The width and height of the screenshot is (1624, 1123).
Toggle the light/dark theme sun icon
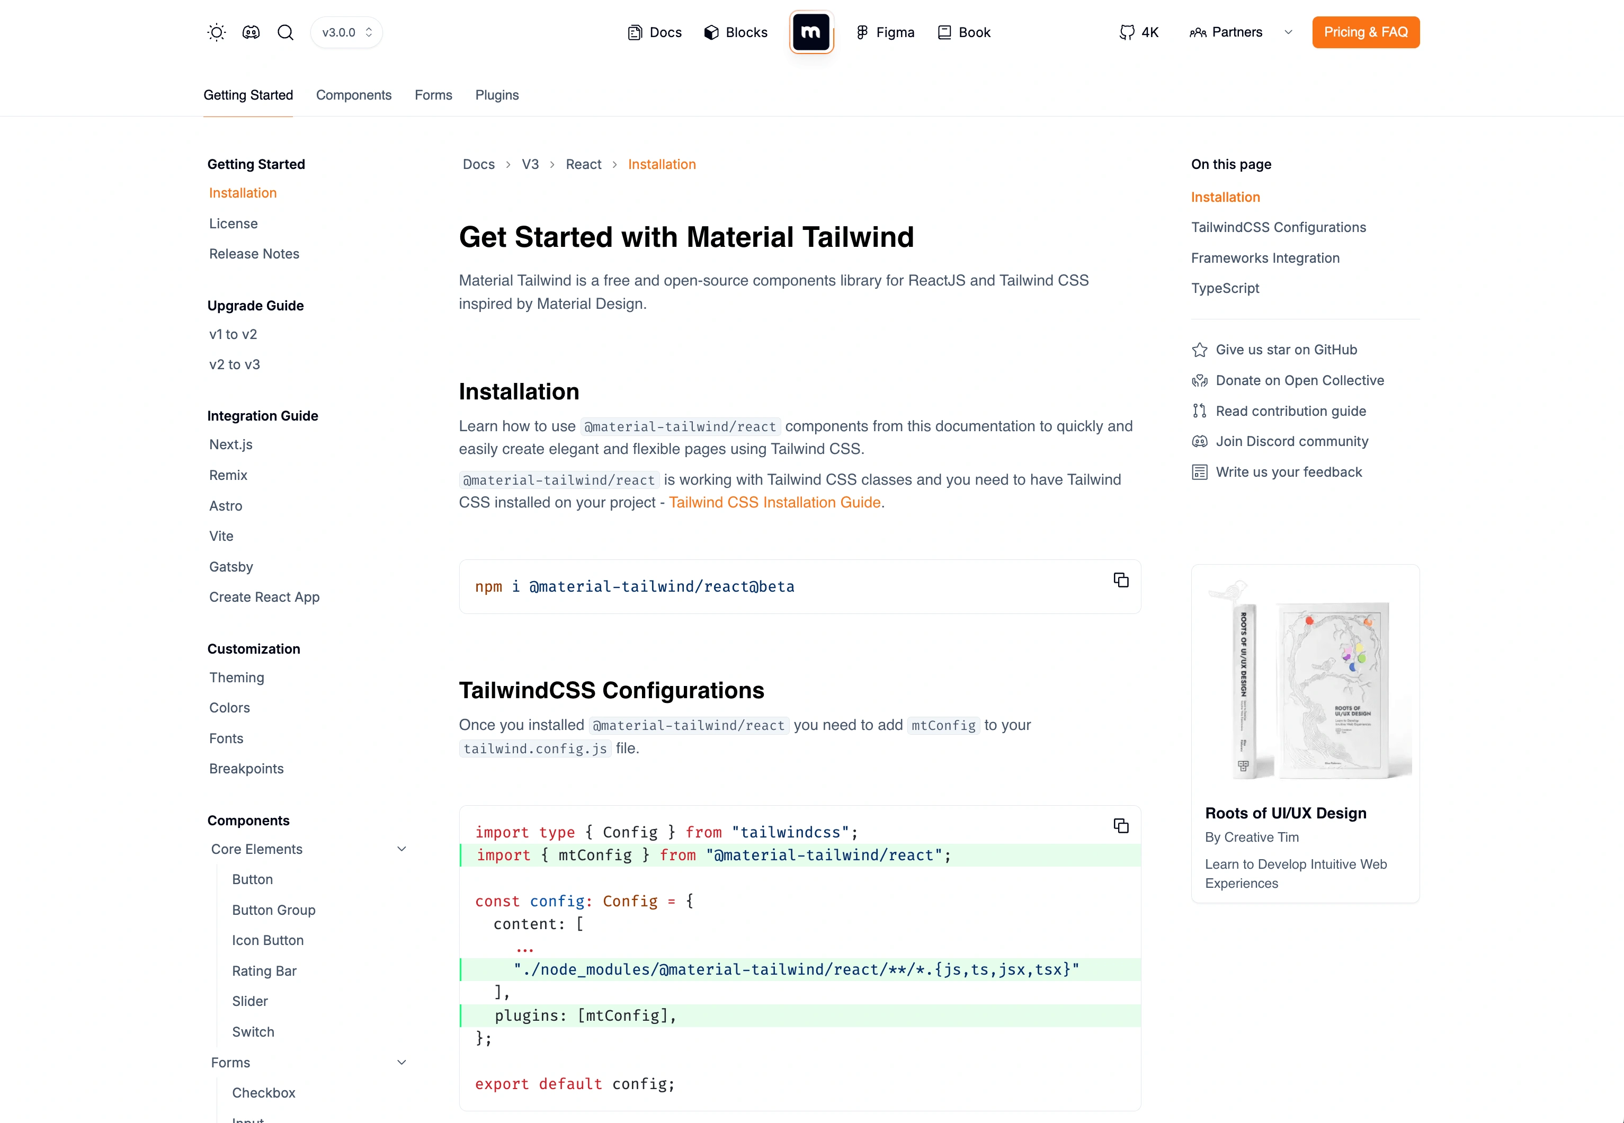point(217,32)
